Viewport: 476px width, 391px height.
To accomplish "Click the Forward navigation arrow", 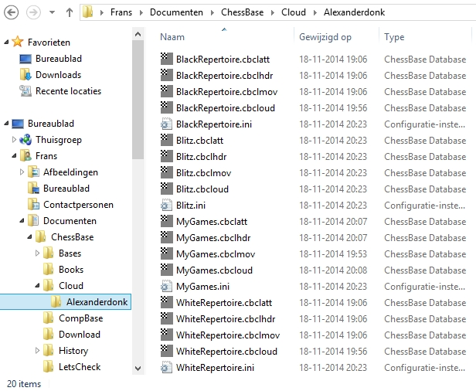I will [33, 12].
